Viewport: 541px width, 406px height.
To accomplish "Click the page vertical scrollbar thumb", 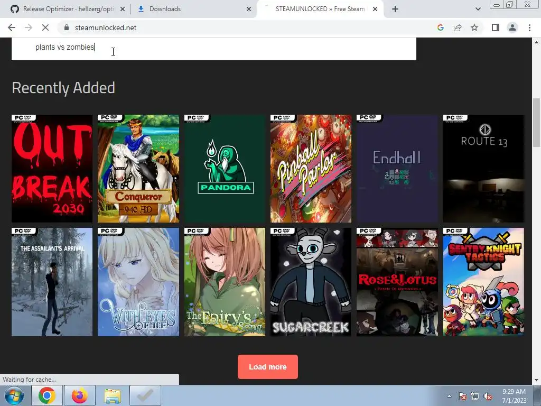I will point(537,123).
